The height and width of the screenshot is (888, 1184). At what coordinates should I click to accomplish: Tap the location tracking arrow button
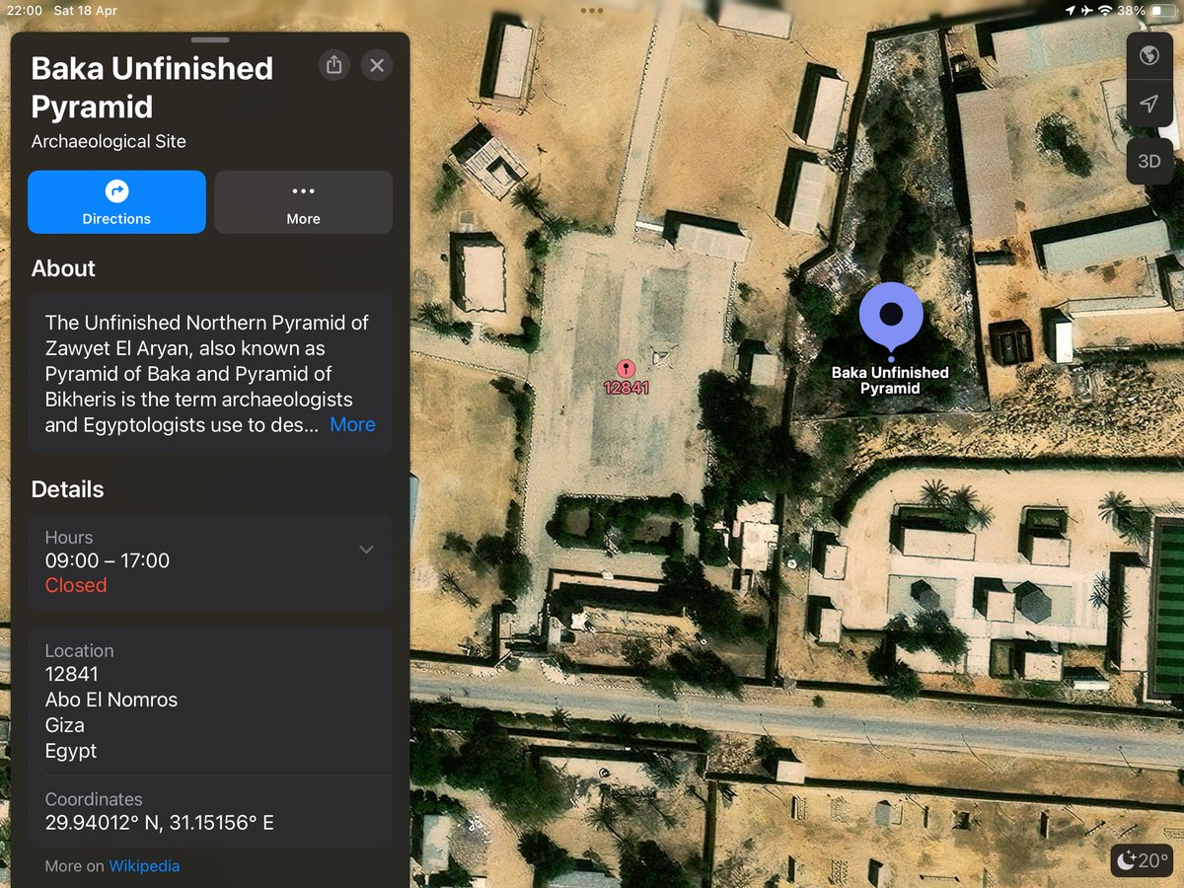[1149, 105]
